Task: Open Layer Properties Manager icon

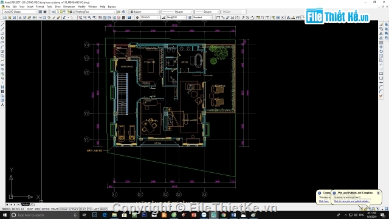Action: [53, 12]
